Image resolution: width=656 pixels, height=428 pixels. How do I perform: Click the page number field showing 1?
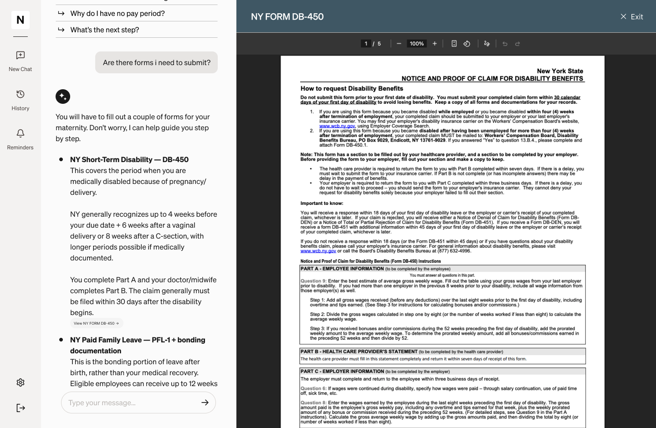(366, 44)
